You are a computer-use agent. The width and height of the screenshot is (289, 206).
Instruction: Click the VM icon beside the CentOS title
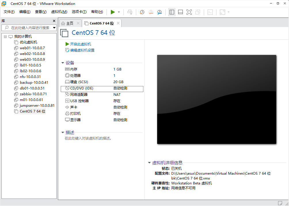coord(64,33)
